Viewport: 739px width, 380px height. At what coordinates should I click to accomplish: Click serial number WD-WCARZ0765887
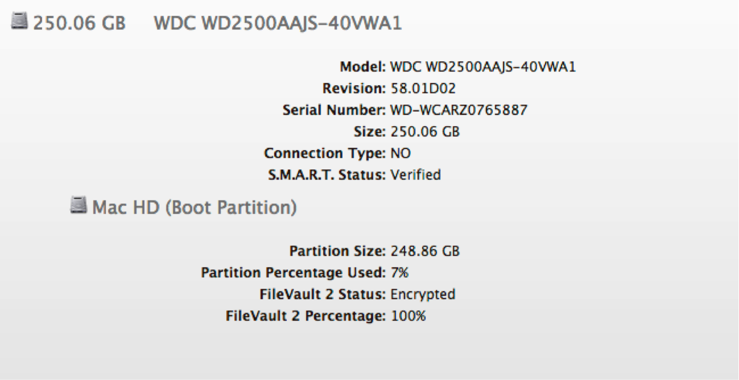coord(459,110)
